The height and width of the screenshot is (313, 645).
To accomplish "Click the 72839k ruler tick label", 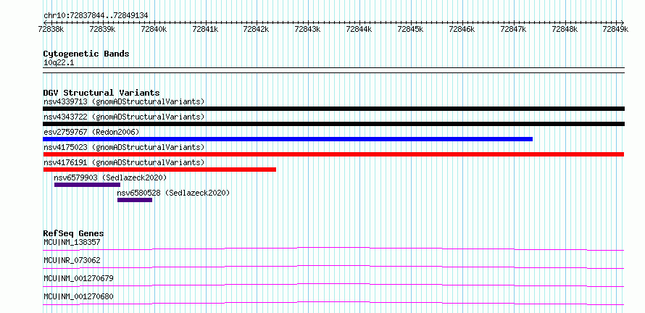I will point(102,29).
